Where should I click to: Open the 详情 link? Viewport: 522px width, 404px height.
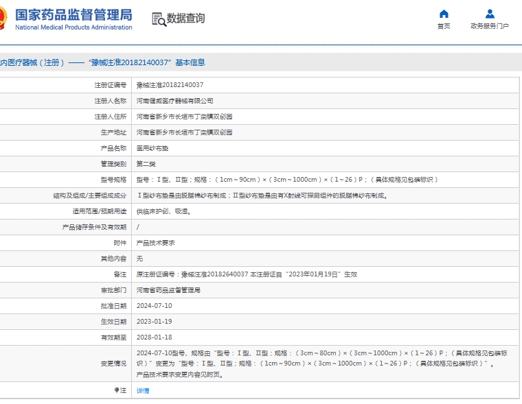click(143, 391)
